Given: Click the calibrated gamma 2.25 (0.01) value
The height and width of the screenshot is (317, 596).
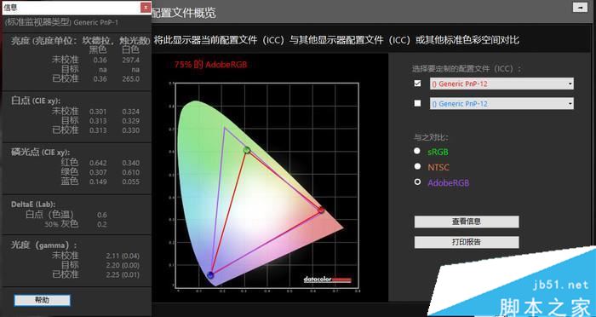Looking at the screenshot, I should tap(123, 274).
